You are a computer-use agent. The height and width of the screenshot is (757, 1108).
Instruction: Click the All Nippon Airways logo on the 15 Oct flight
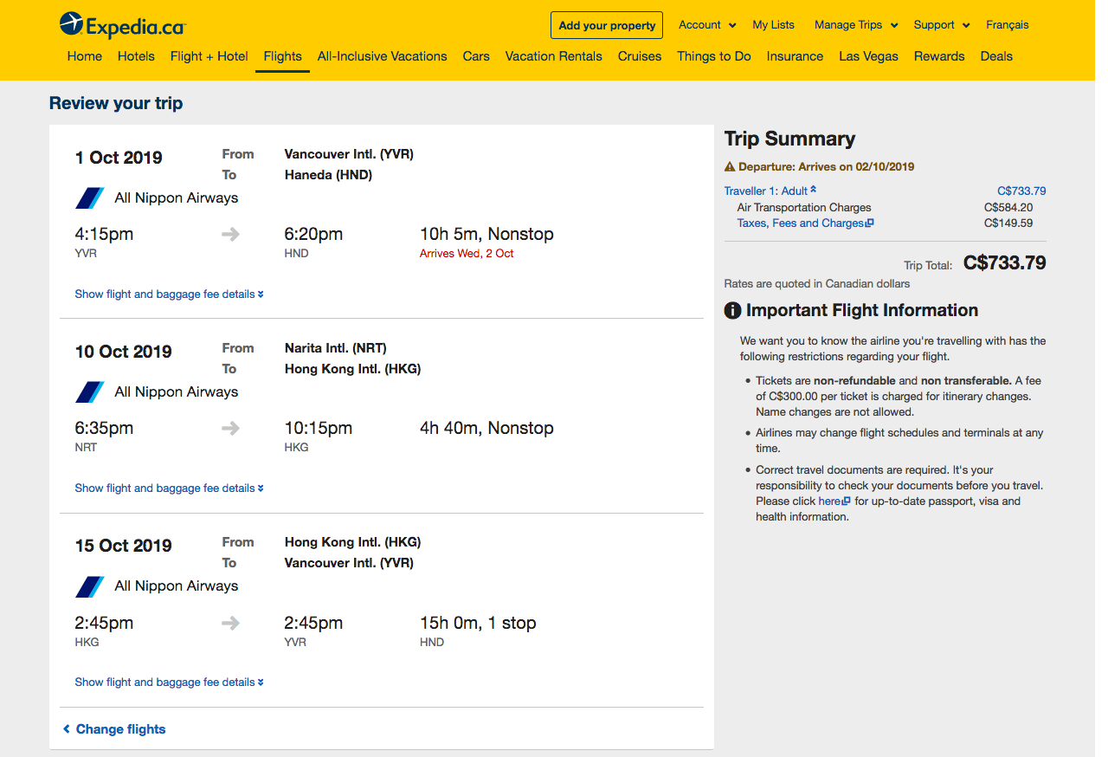[x=90, y=586]
